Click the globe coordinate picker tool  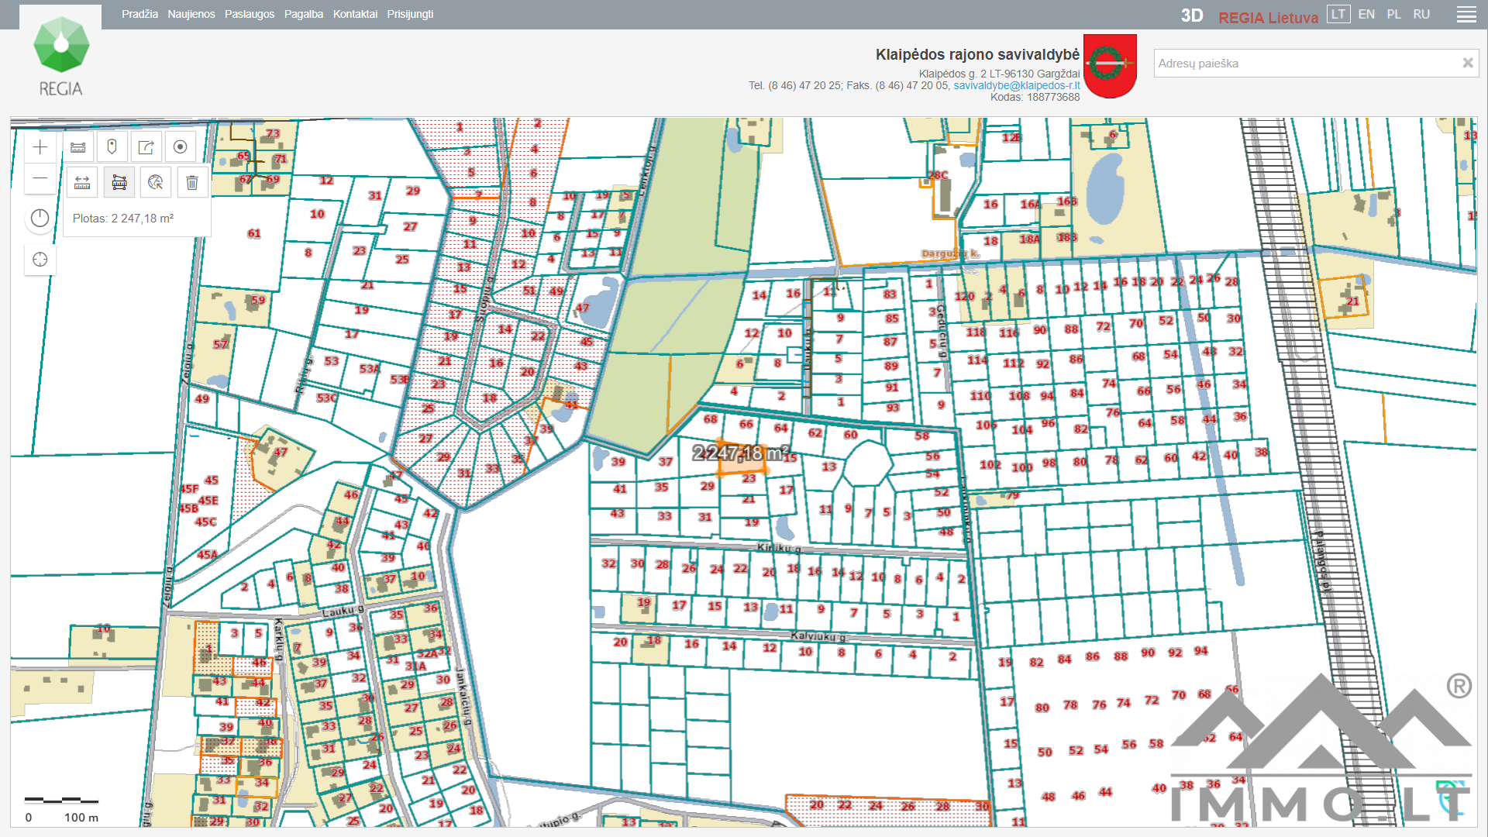point(156,183)
